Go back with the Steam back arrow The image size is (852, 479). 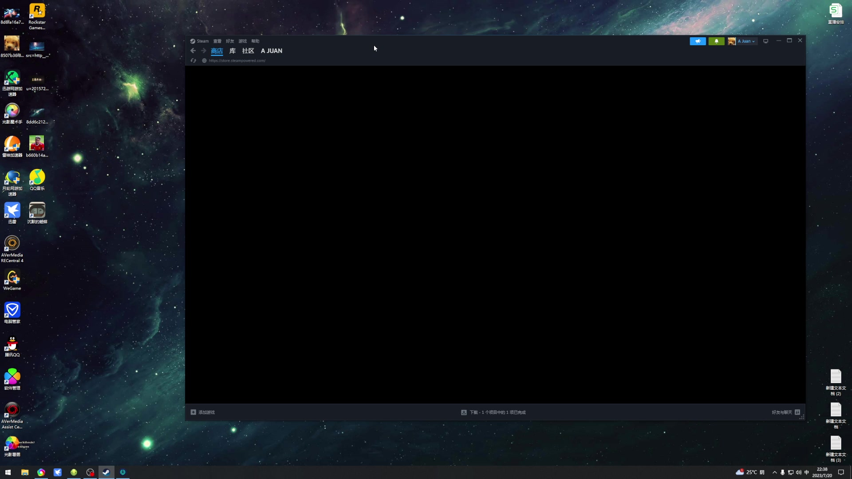(193, 51)
